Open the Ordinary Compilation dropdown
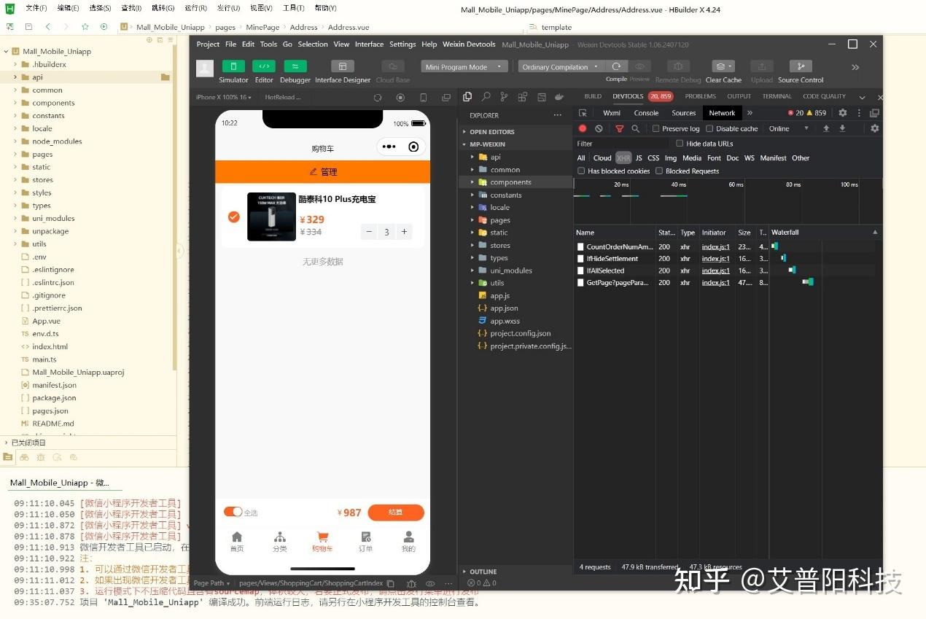The image size is (926, 619). pyautogui.click(x=560, y=66)
